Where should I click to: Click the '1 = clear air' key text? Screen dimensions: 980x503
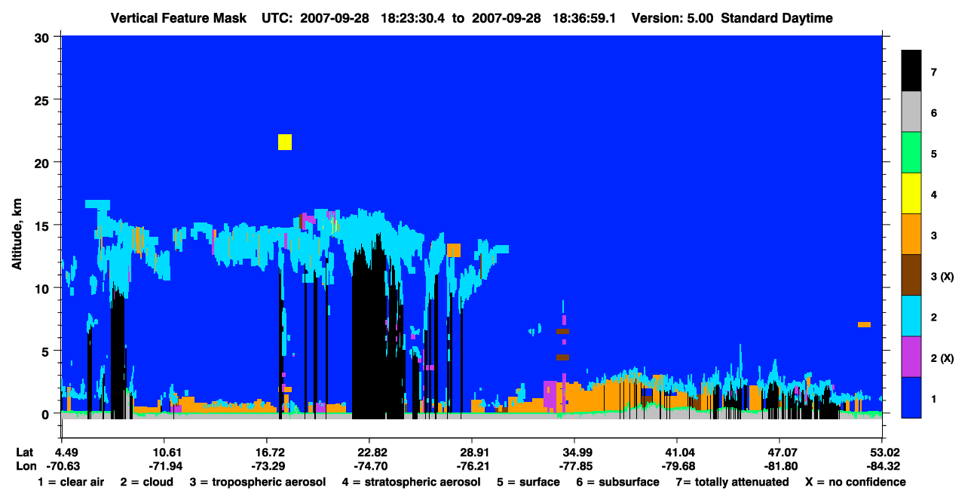pyautogui.click(x=71, y=482)
